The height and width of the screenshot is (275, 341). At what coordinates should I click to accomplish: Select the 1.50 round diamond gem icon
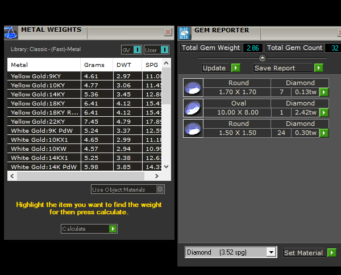[x=193, y=128]
